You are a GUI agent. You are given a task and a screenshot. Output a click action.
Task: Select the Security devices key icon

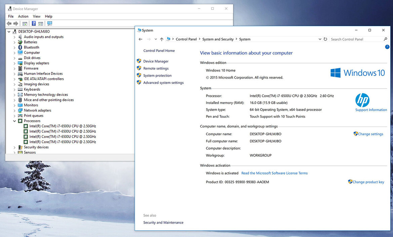point(20,147)
